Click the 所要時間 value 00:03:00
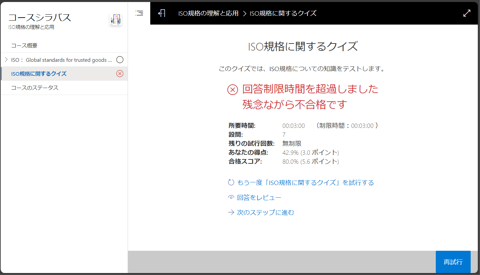This screenshot has width=480, height=275. coord(294,126)
